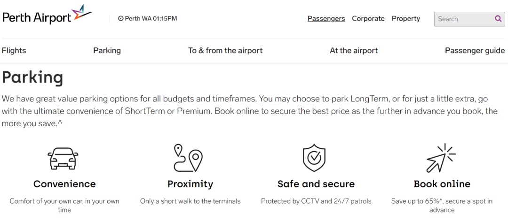Focus the Search input field
The width and height of the screenshot is (508, 221).
(x=465, y=19)
